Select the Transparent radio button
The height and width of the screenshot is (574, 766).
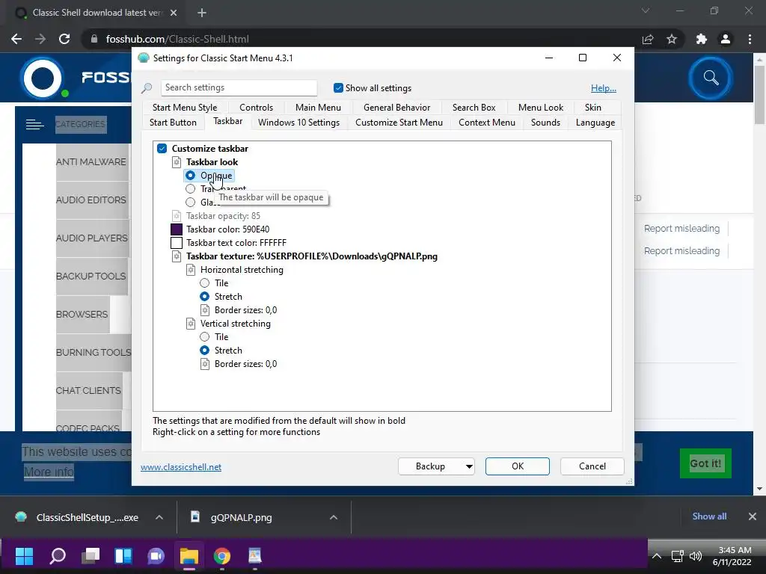click(x=191, y=189)
